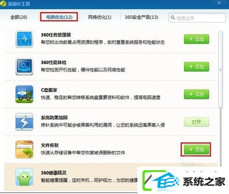Open the 系统防黑加固 tool
Viewport: 229px width, 194px height.
point(196,122)
